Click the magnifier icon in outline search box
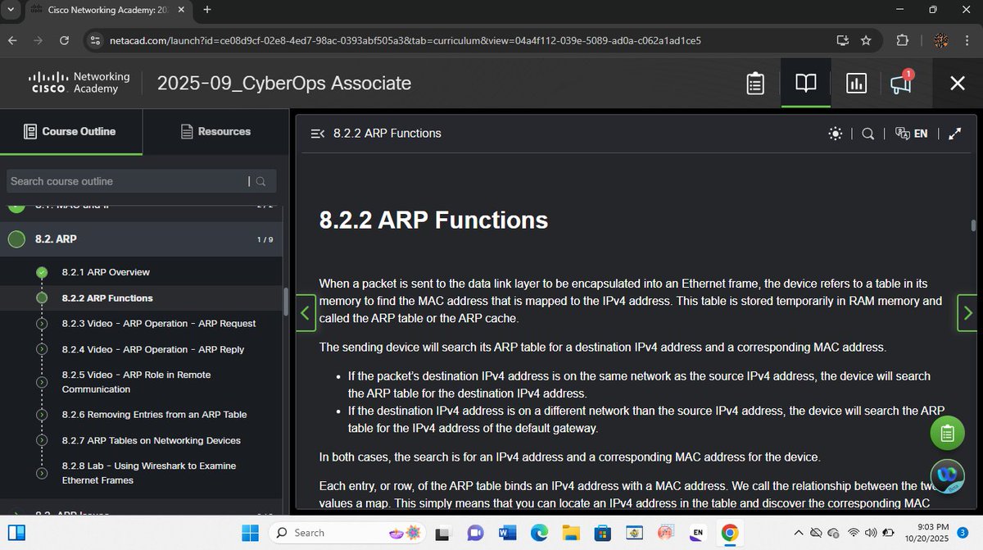Screen dimensions: 983x550 click(x=260, y=181)
